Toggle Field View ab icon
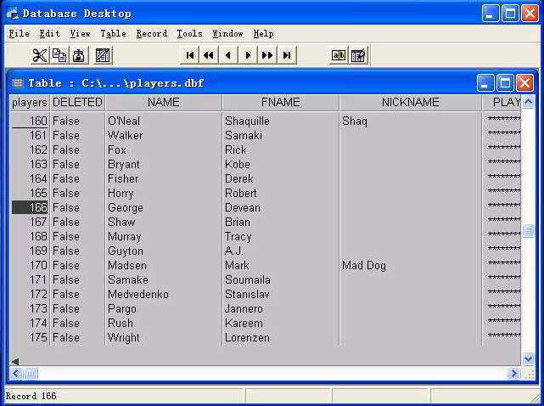This screenshot has height=406, width=544. [339, 55]
